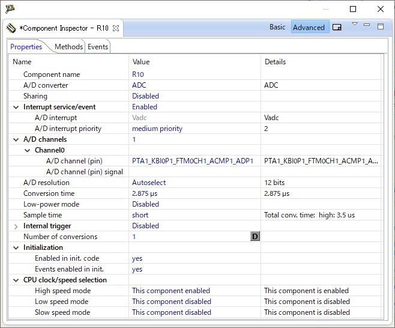The height and width of the screenshot is (328, 395).
Task: Click the application icon in title bar
Action: [10, 9]
